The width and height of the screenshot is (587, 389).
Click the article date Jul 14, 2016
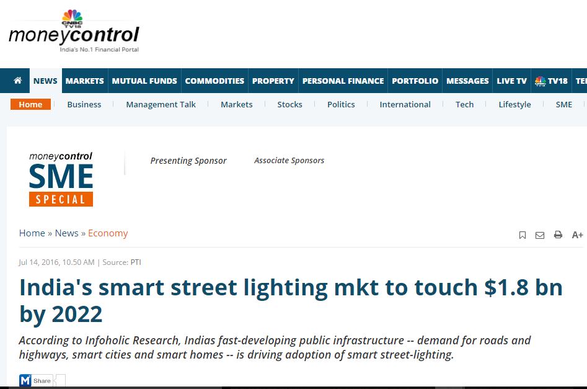pos(39,262)
